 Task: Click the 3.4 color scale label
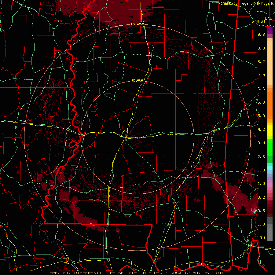261,143
